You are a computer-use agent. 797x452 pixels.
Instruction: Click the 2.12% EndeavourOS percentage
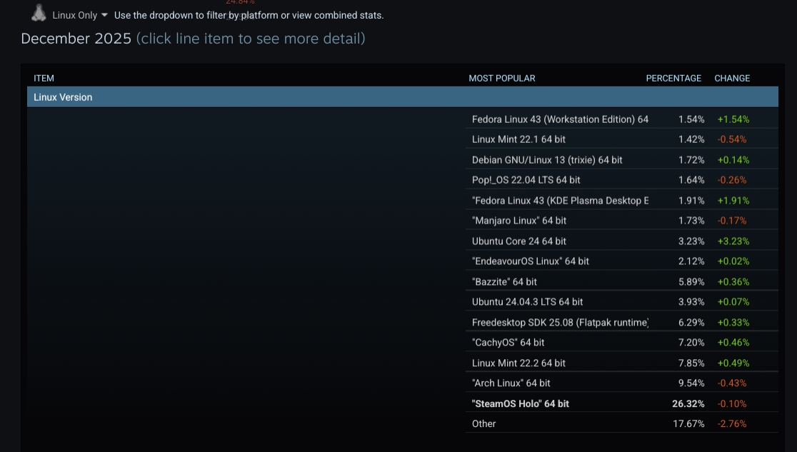[691, 261]
